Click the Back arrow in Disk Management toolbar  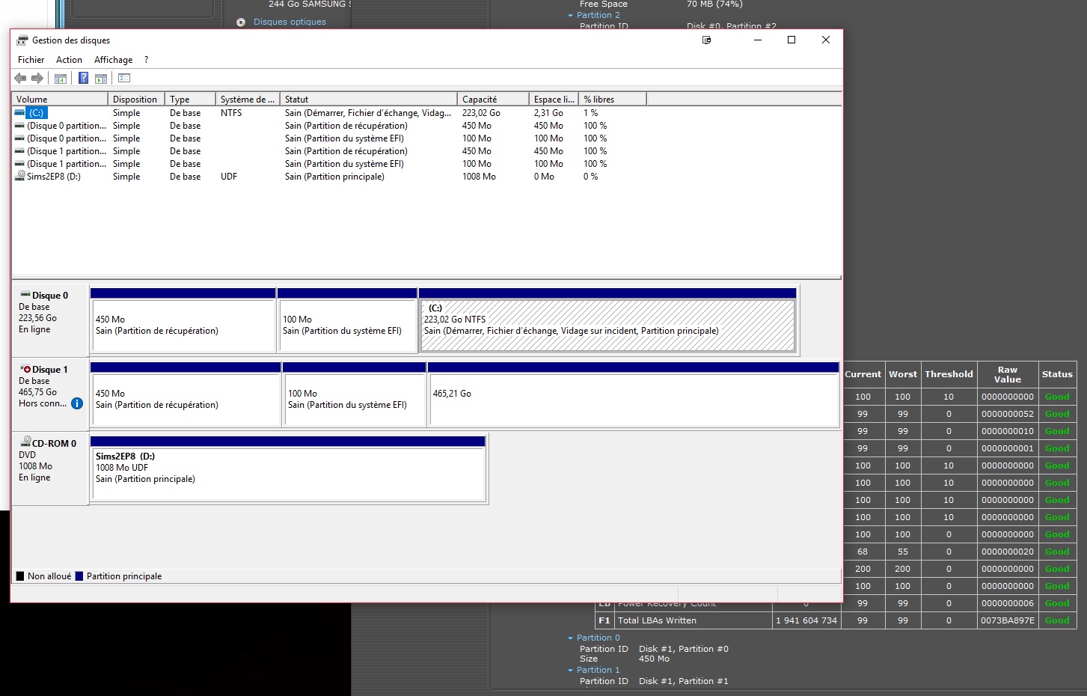click(x=20, y=78)
